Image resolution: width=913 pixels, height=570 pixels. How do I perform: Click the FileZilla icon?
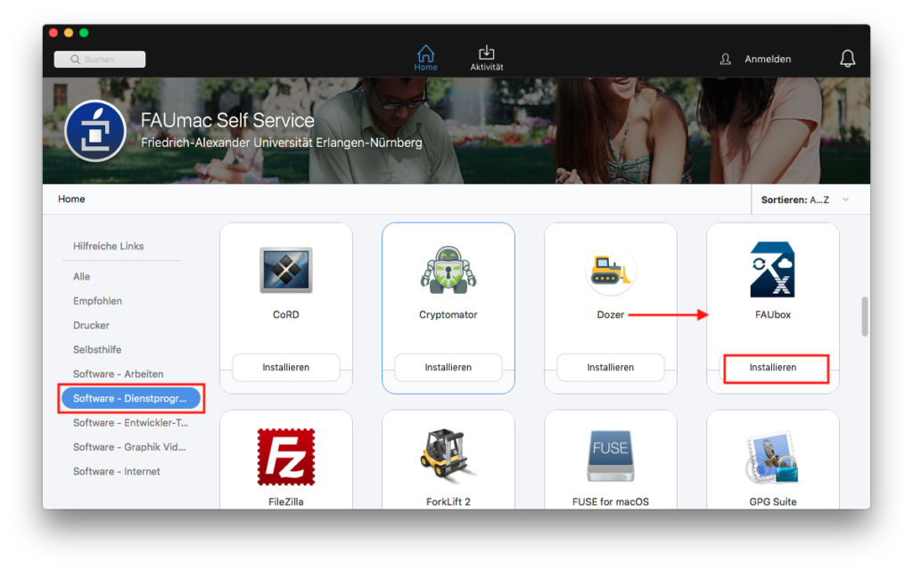[x=285, y=456]
